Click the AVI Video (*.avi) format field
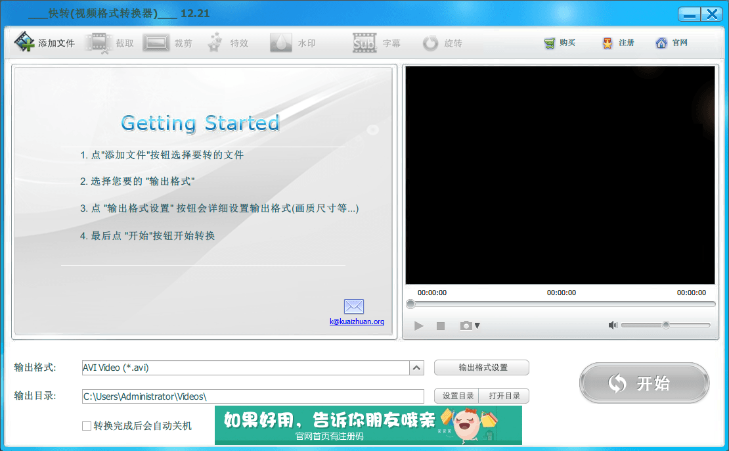The height and width of the screenshot is (451, 729). tap(246, 368)
